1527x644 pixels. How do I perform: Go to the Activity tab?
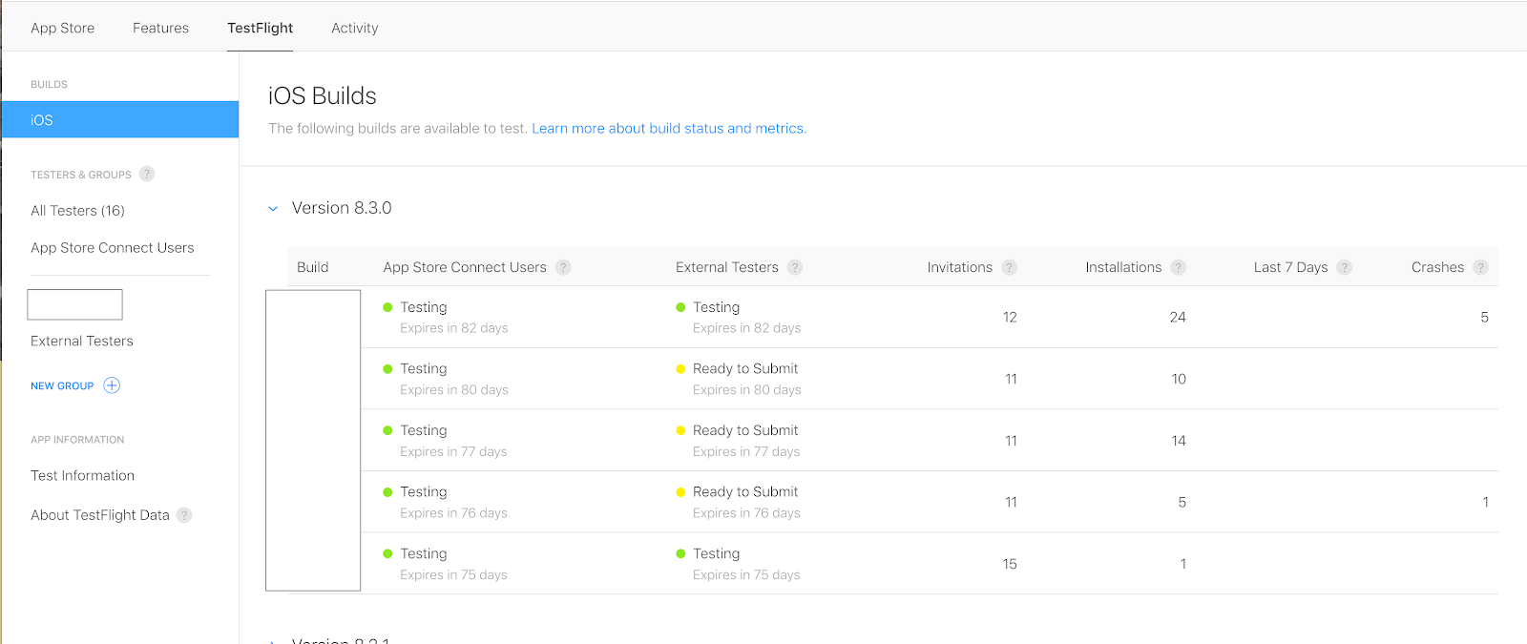point(354,28)
